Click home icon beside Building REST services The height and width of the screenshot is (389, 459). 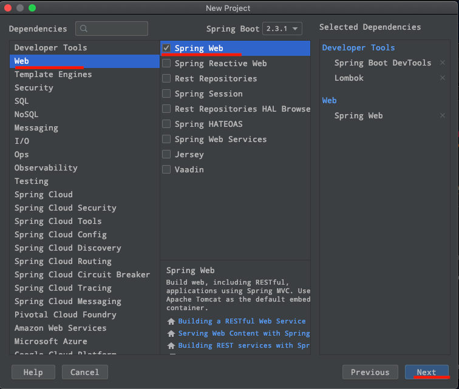171,346
